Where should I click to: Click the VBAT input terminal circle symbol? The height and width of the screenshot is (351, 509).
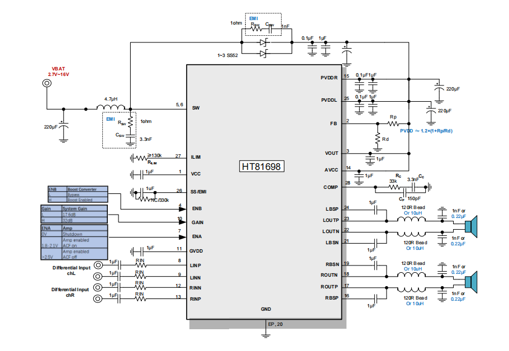point(47,83)
